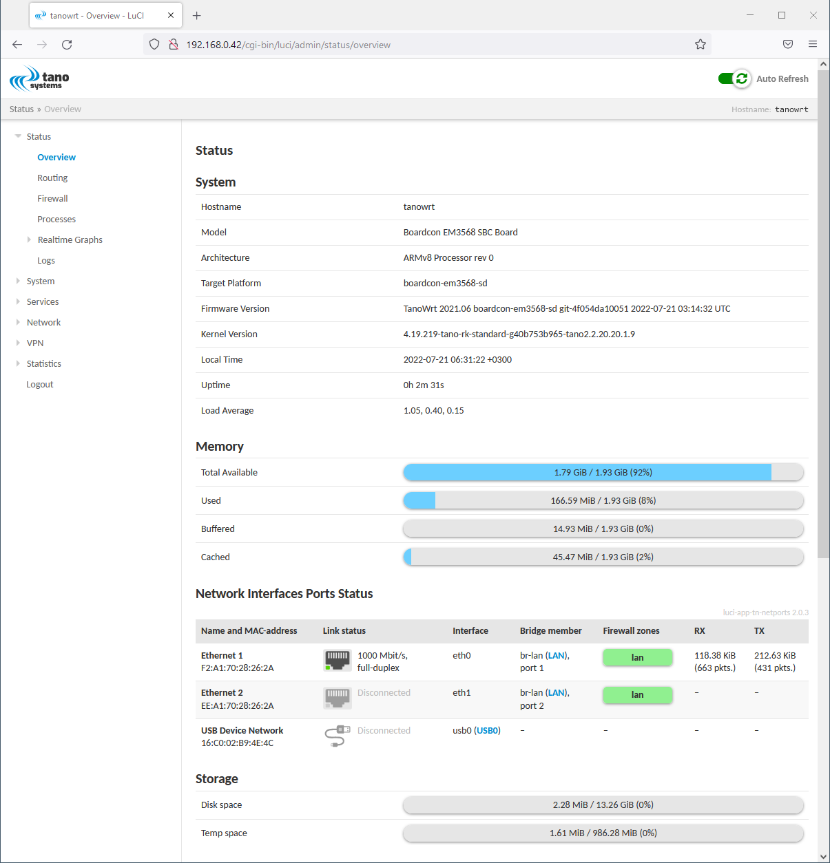Bookmark this page with star icon

tap(701, 45)
